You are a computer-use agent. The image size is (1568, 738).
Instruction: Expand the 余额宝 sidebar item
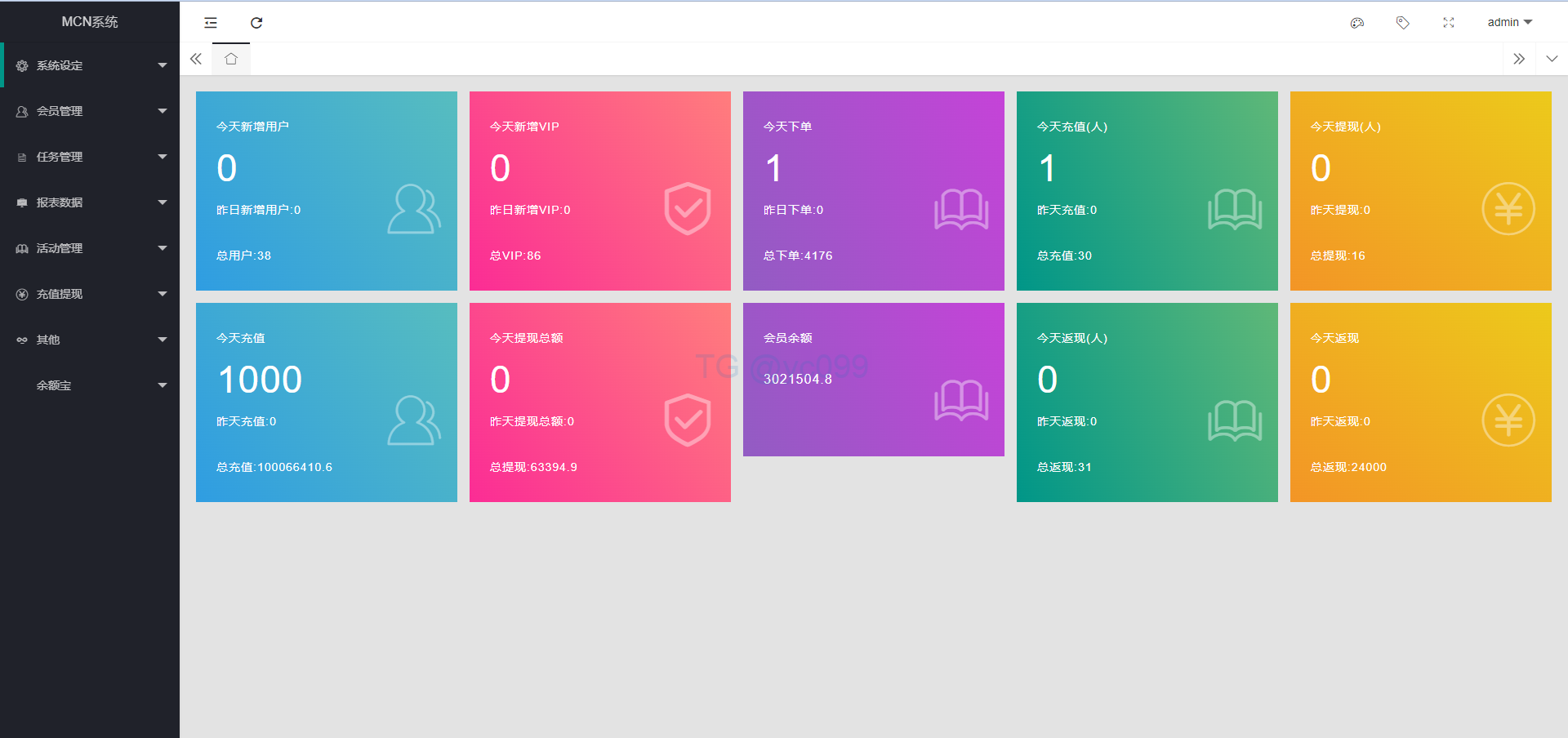(x=90, y=385)
